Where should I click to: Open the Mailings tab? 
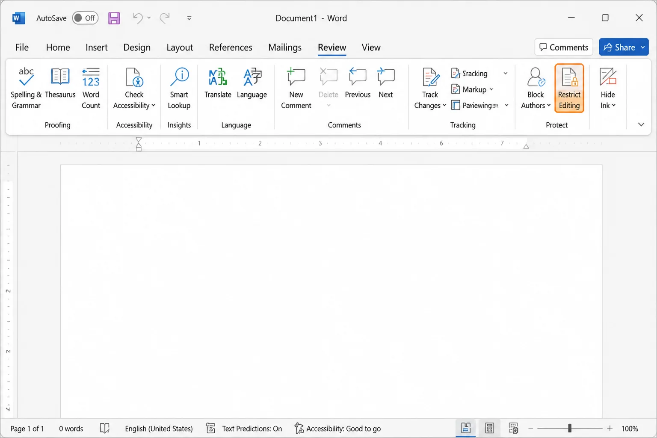click(285, 47)
